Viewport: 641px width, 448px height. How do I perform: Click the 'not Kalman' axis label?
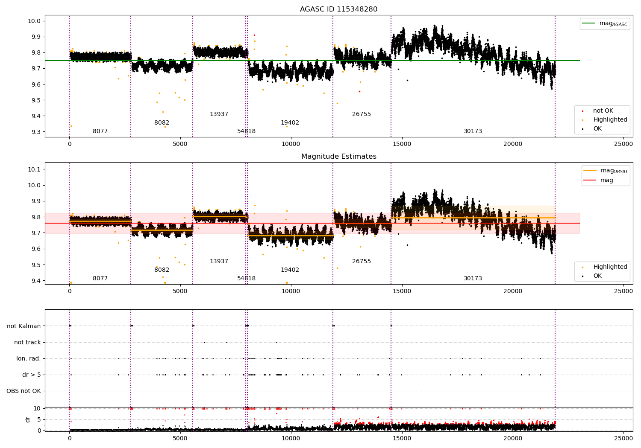coord(24,326)
